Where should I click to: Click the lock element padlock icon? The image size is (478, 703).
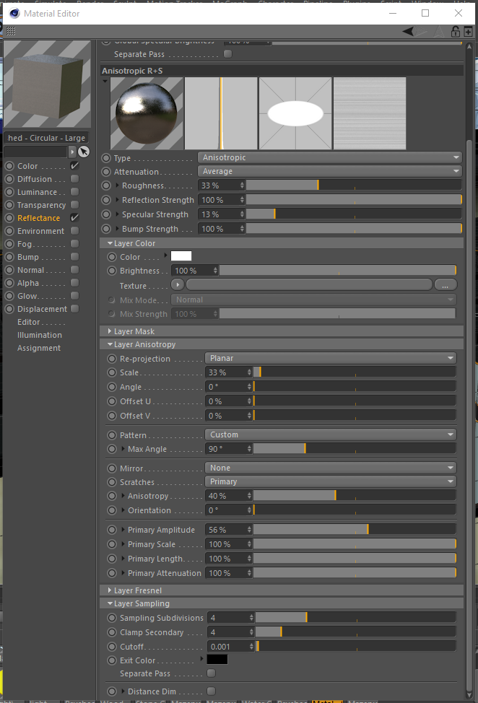(456, 31)
